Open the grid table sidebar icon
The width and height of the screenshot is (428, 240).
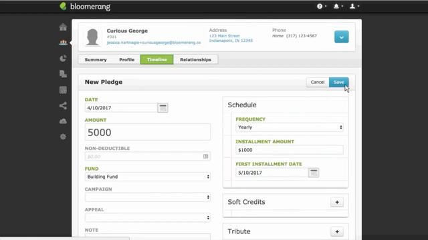(63, 90)
